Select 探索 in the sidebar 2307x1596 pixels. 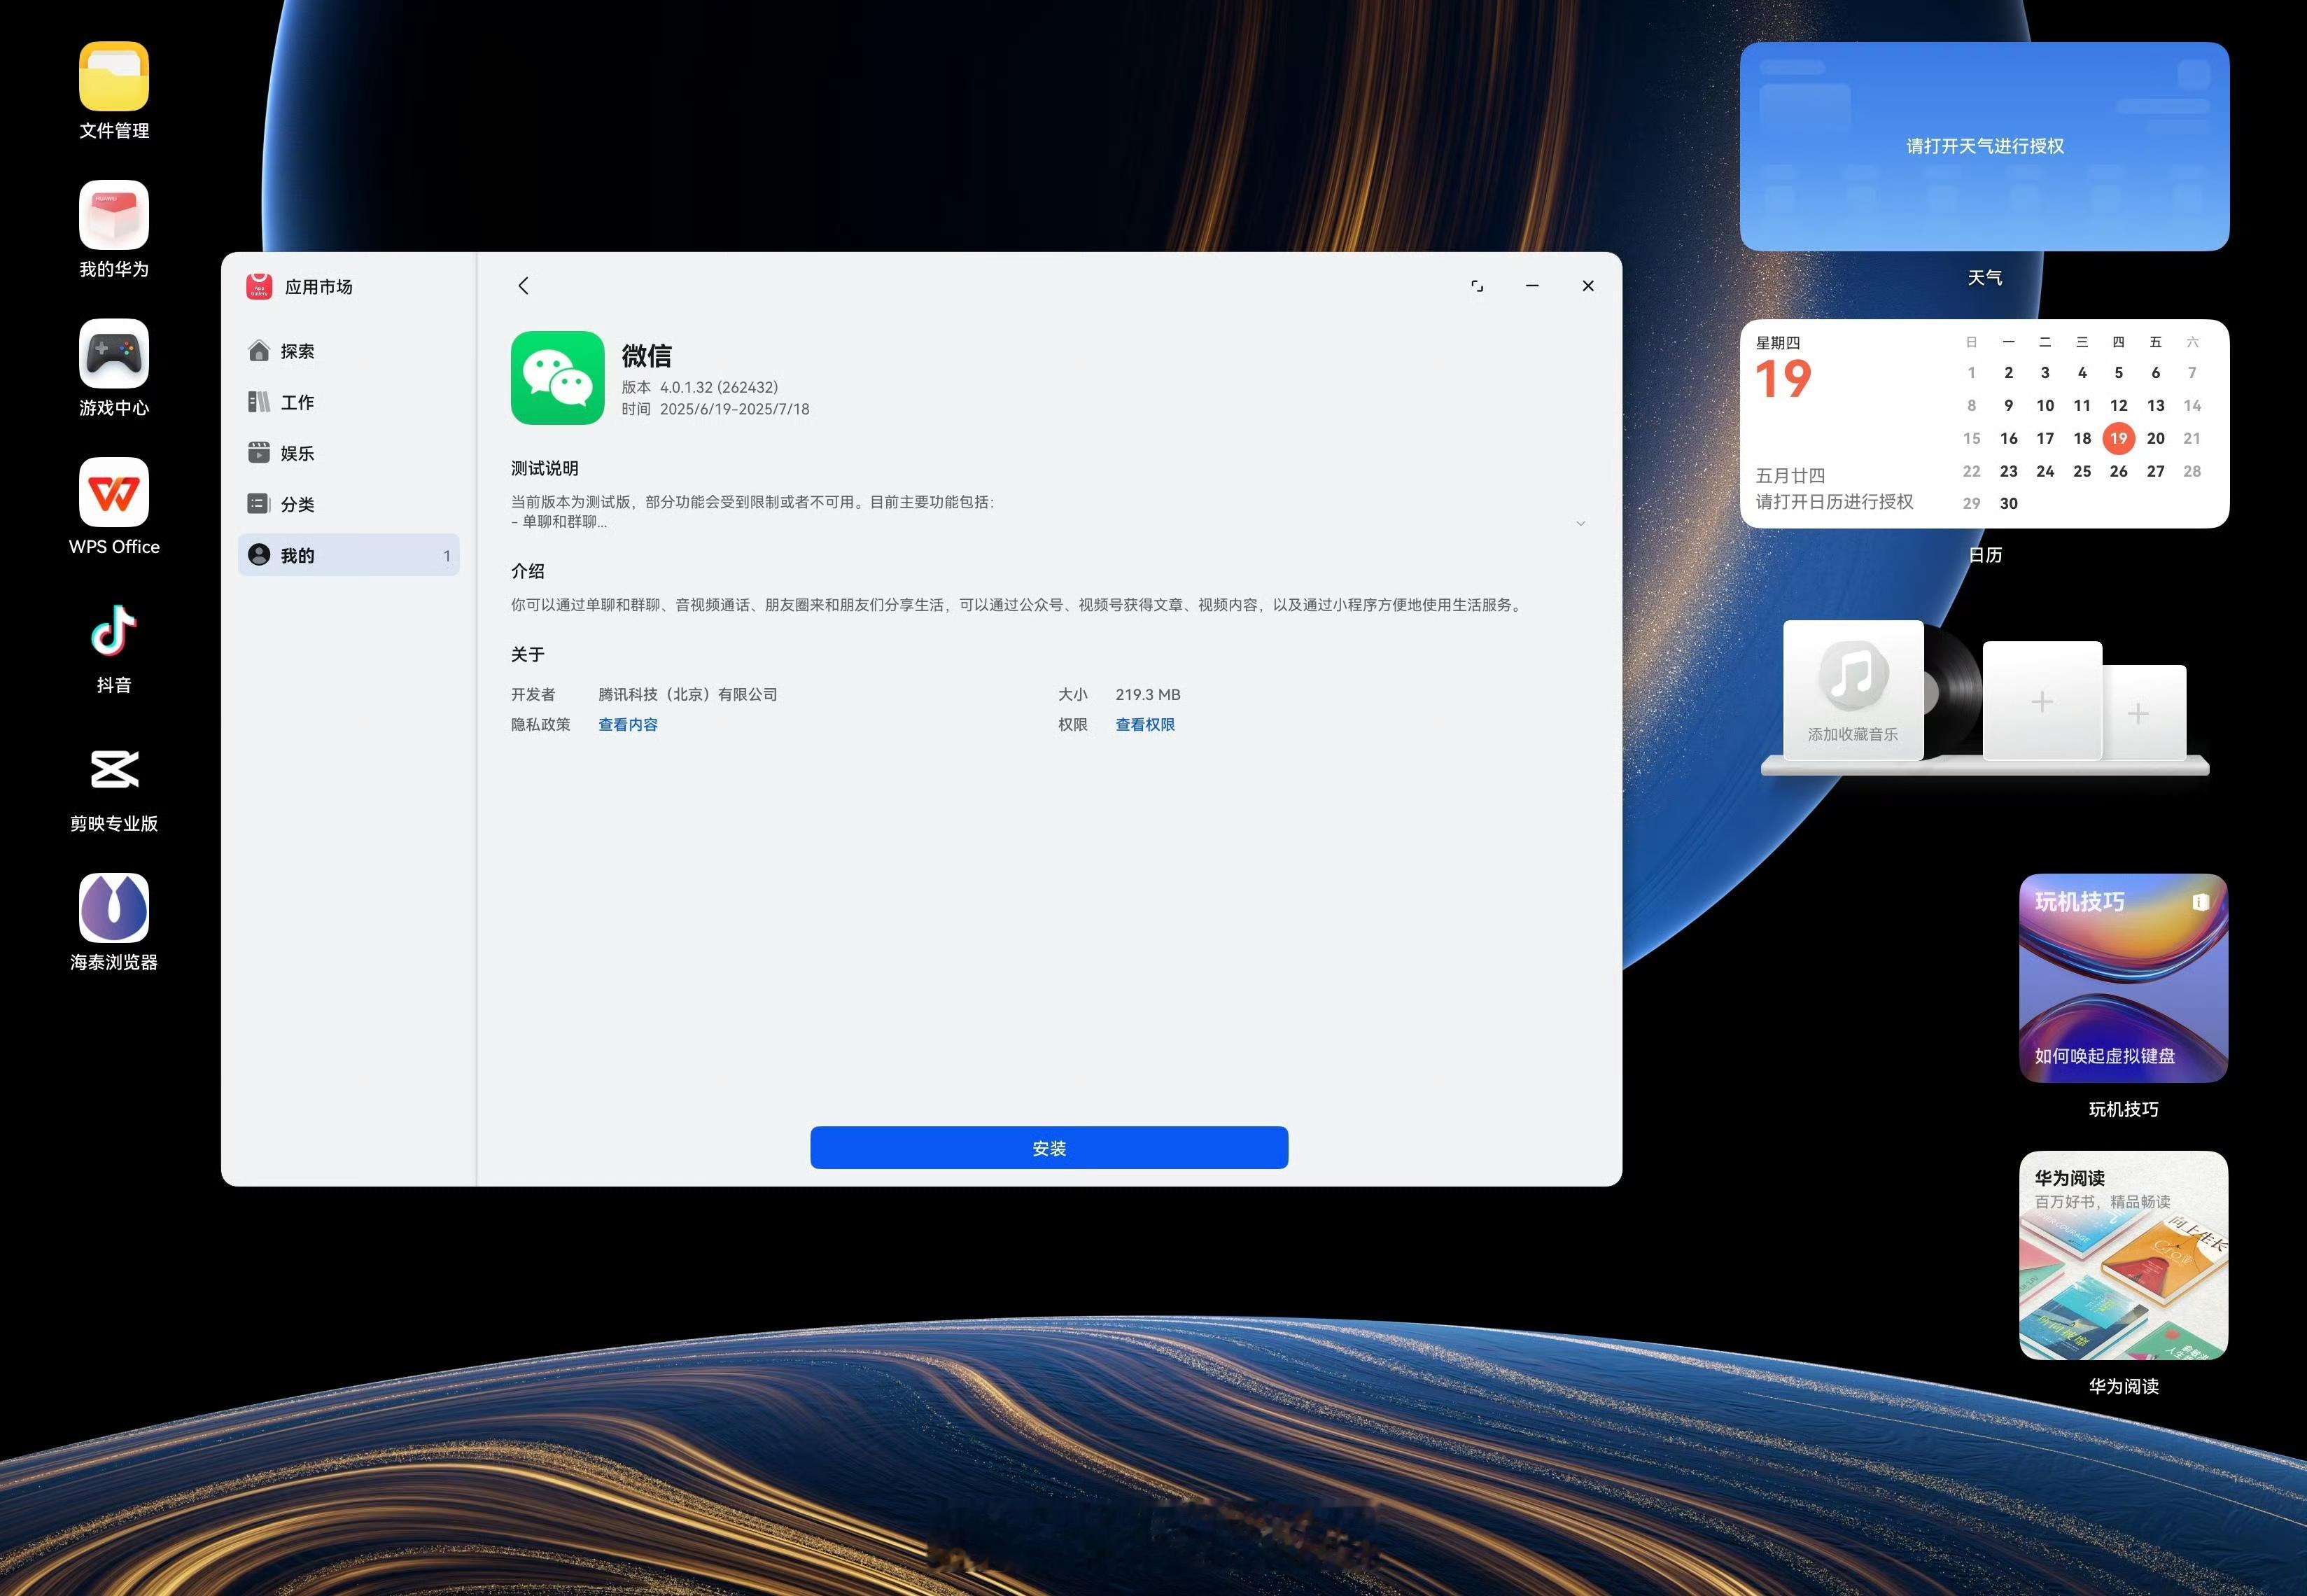pyautogui.click(x=349, y=351)
